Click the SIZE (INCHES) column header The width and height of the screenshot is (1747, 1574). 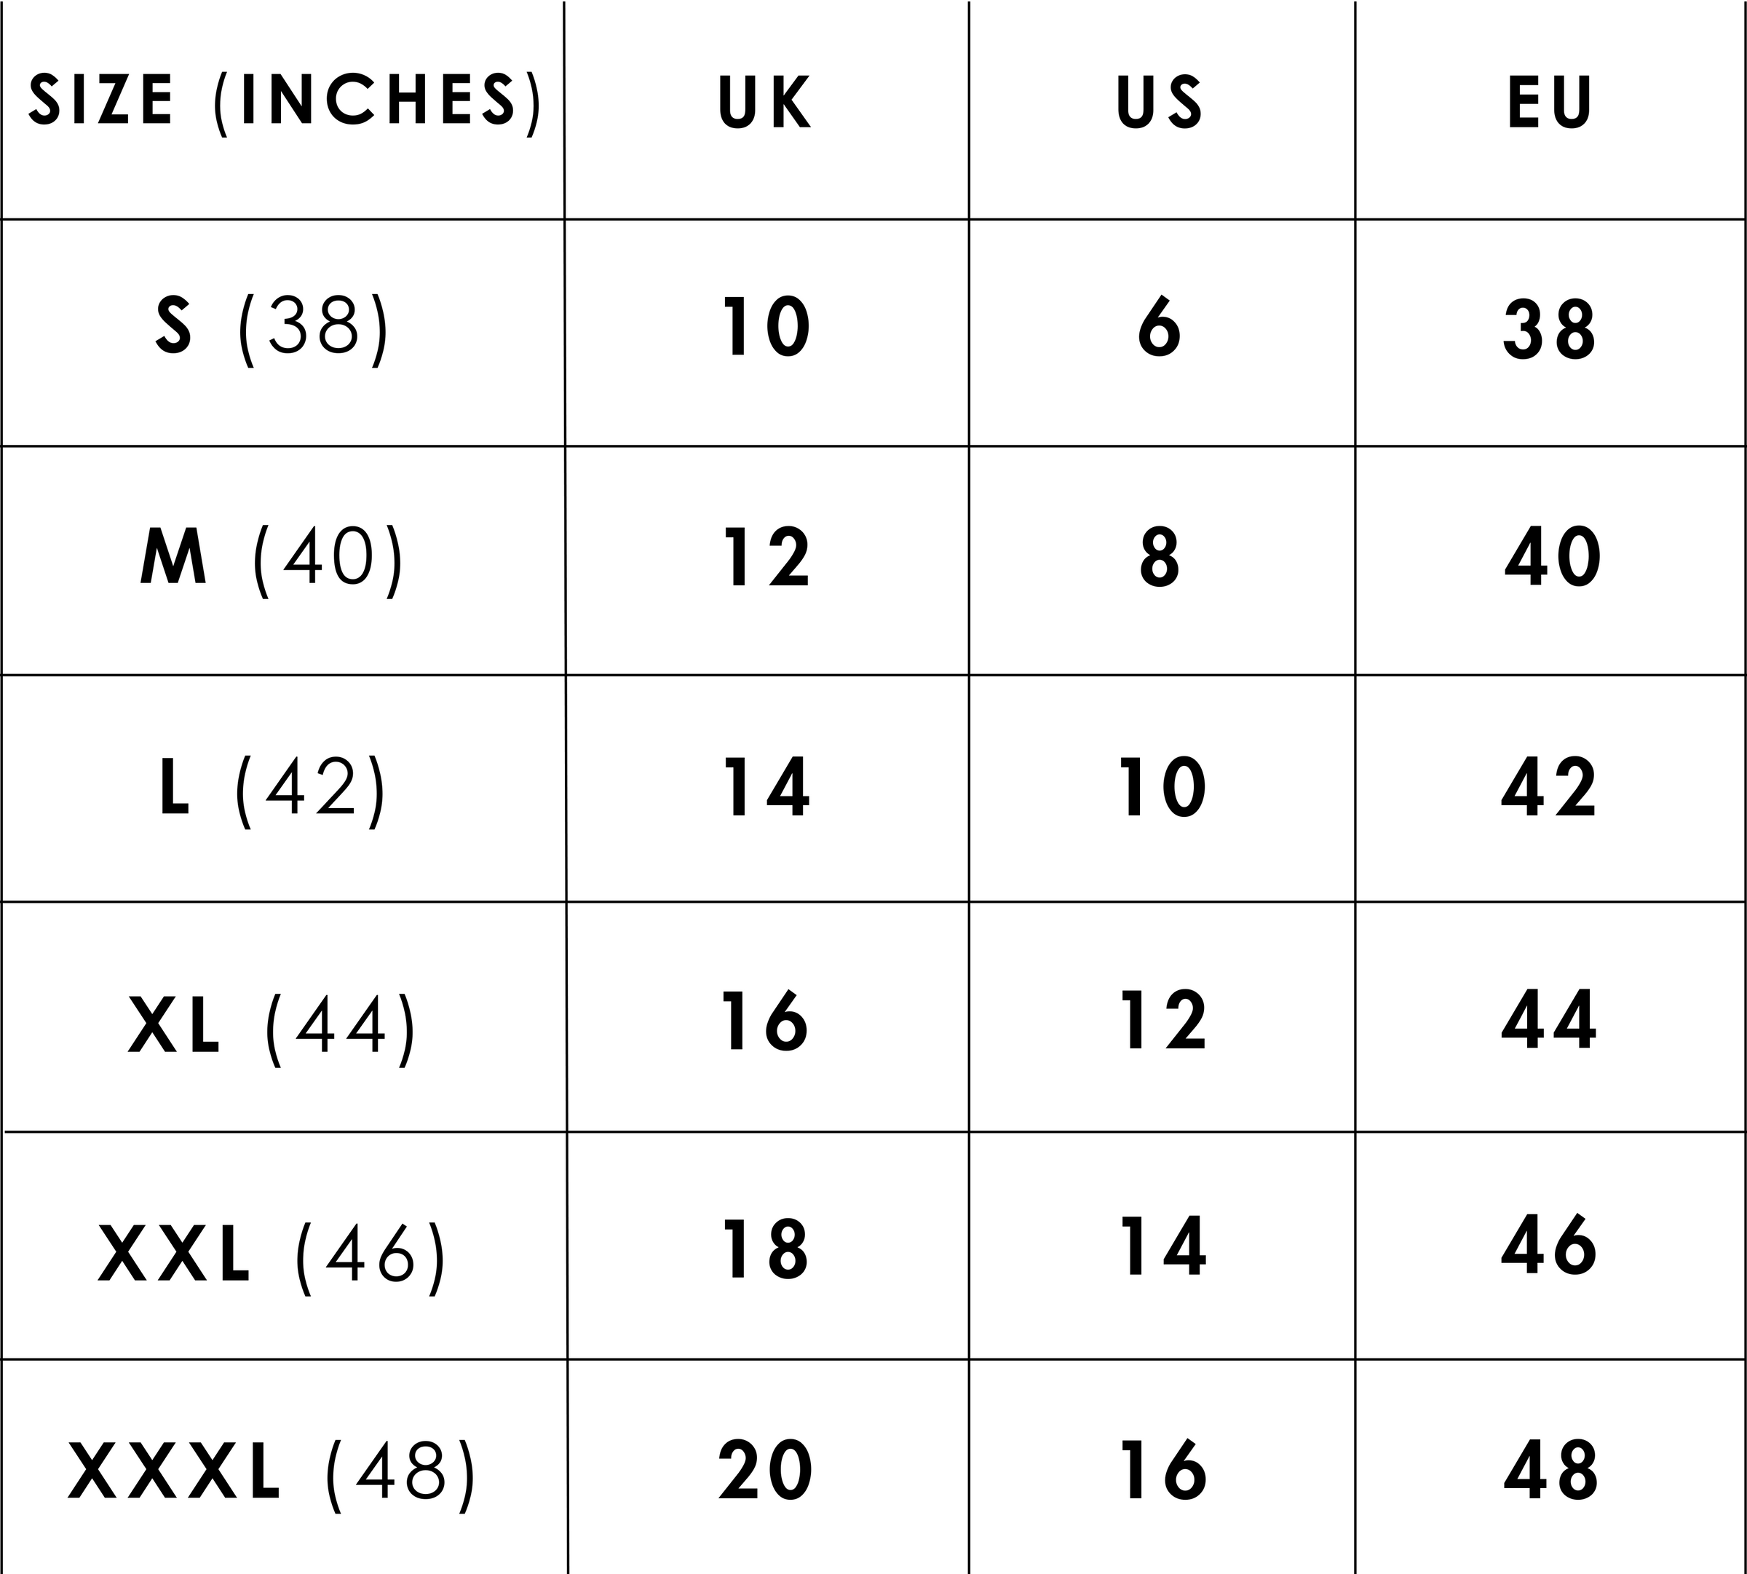[284, 102]
